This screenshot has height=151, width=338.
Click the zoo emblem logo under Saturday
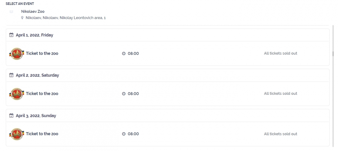pyautogui.click(x=17, y=94)
